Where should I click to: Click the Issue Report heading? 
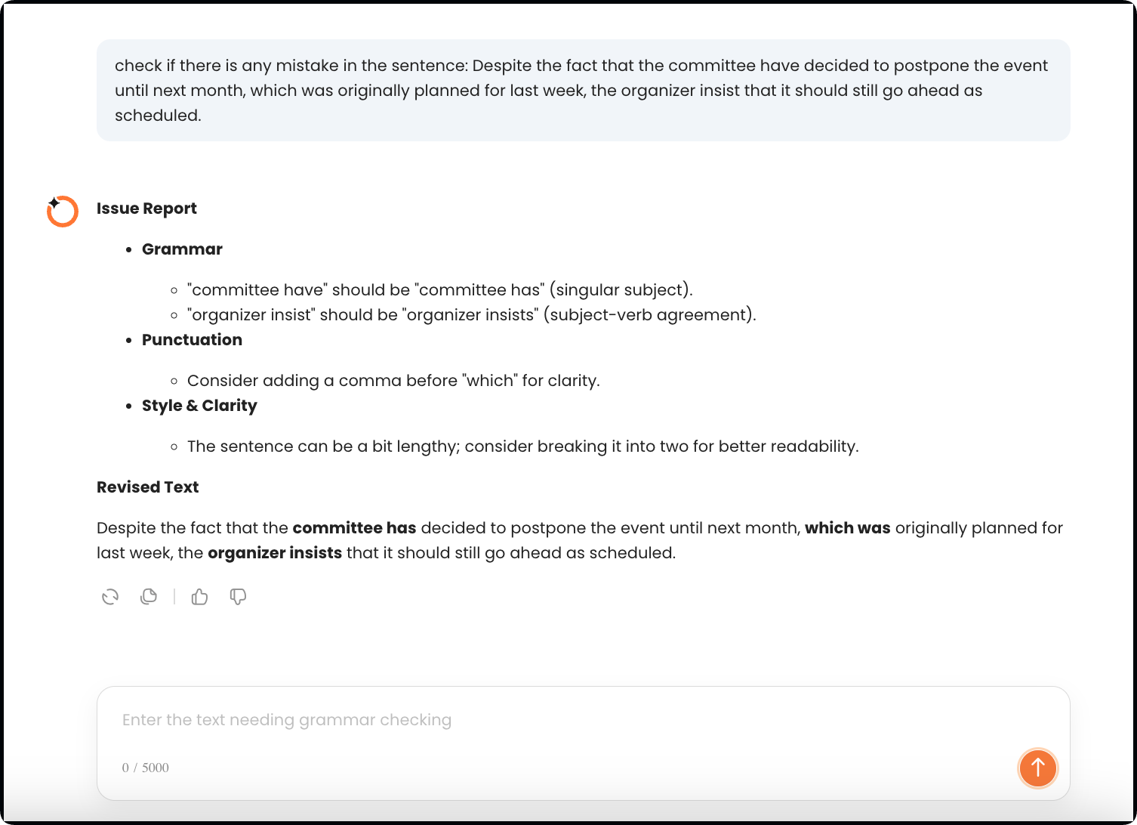(146, 209)
